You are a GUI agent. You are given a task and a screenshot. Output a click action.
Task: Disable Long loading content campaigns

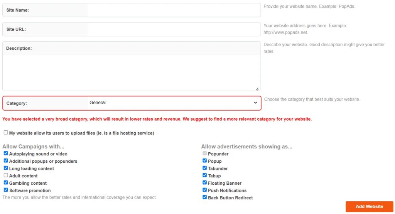pos(6,168)
